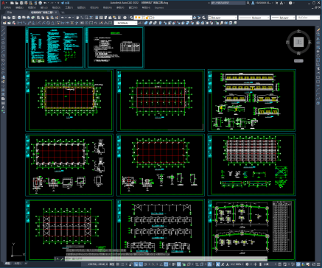Click the Zoom Window icon
Screen dimensions: 322x268
click(x=86, y=18)
